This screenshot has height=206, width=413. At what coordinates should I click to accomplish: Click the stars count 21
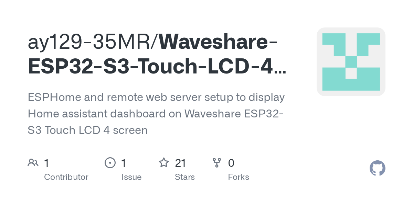[180, 163]
